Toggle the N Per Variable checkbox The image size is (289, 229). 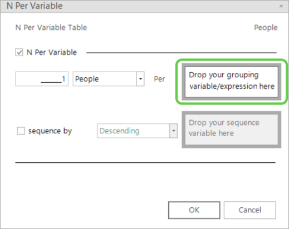tap(19, 52)
